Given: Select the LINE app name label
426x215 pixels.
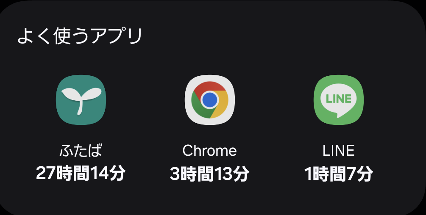Looking at the screenshot, I should pyautogui.click(x=338, y=150).
